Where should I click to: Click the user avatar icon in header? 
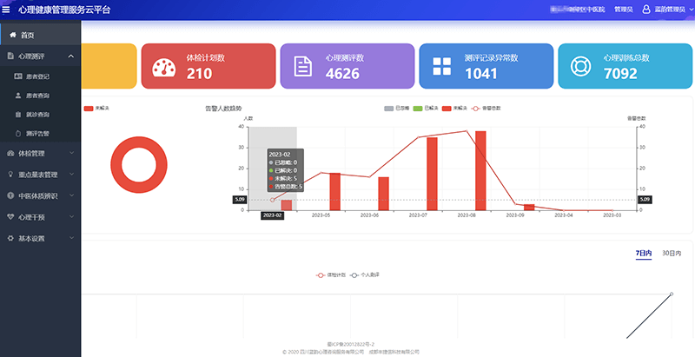point(645,9)
